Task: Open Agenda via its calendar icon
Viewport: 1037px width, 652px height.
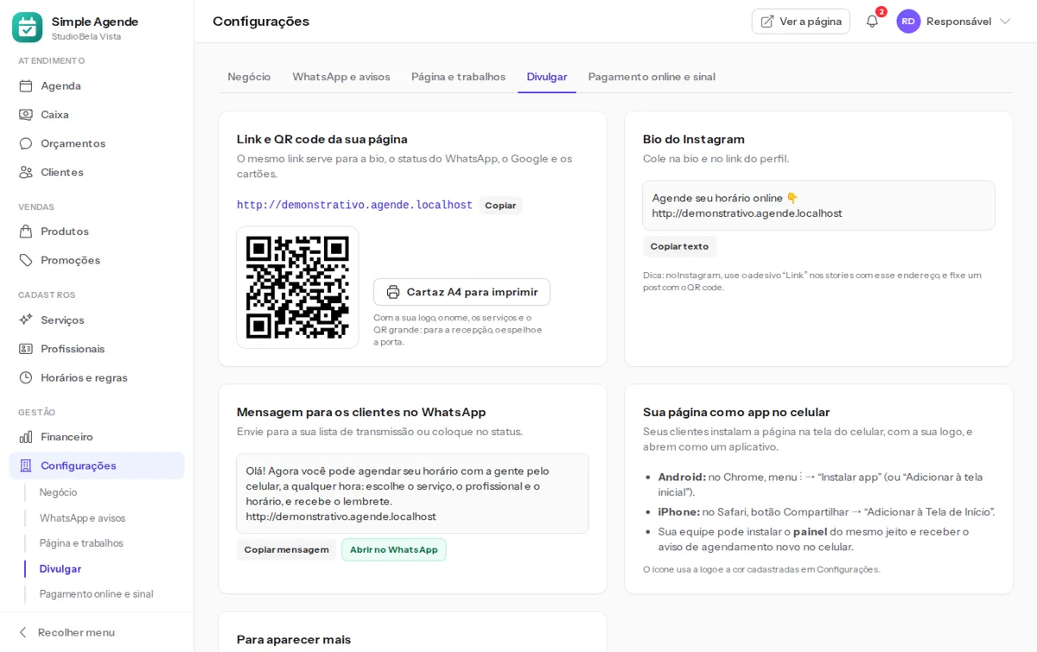Action: pyautogui.click(x=26, y=85)
